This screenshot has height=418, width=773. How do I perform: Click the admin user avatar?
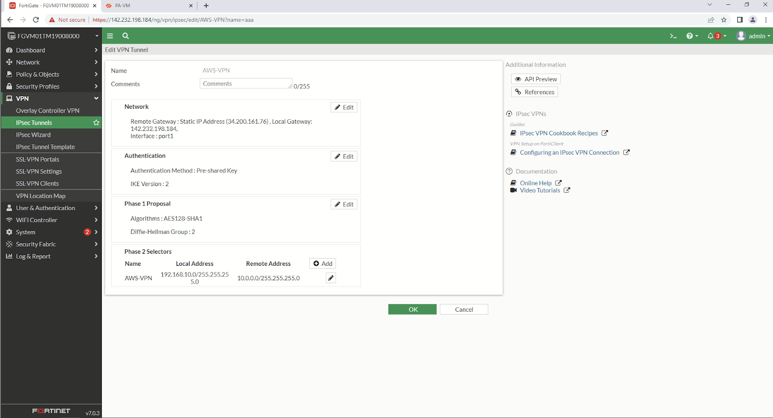741,36
